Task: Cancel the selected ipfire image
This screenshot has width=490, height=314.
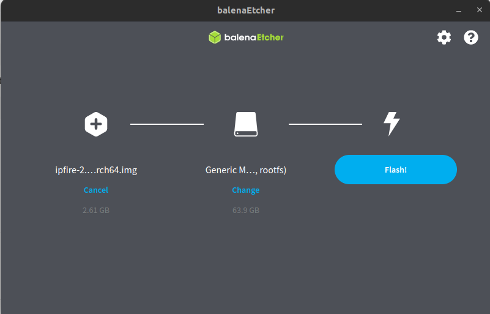Action: pos(96,190)
